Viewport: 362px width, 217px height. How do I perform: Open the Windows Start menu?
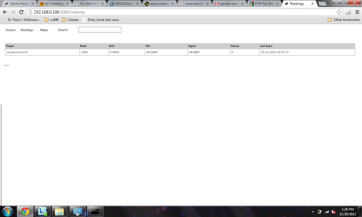coord(8,211)
